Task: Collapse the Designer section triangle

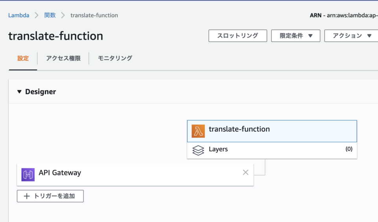Action: [20, 92]
